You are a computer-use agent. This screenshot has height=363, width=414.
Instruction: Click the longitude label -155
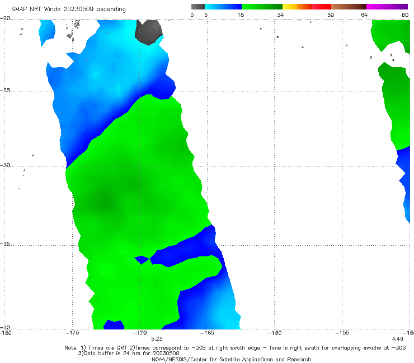342,333
